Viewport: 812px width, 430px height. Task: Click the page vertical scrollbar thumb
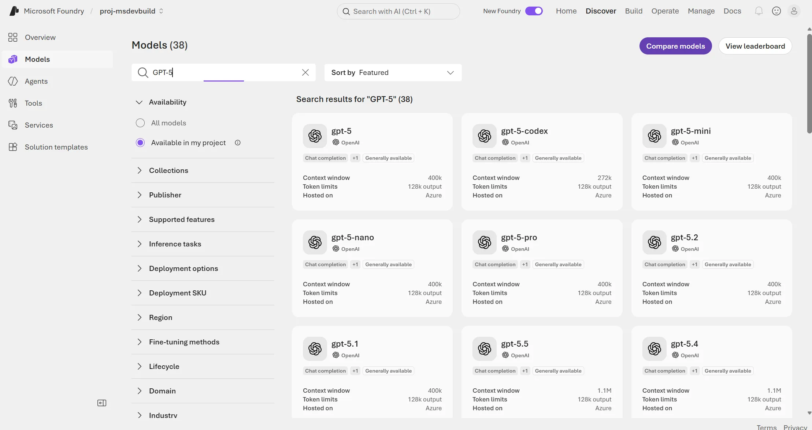(809, 83)
